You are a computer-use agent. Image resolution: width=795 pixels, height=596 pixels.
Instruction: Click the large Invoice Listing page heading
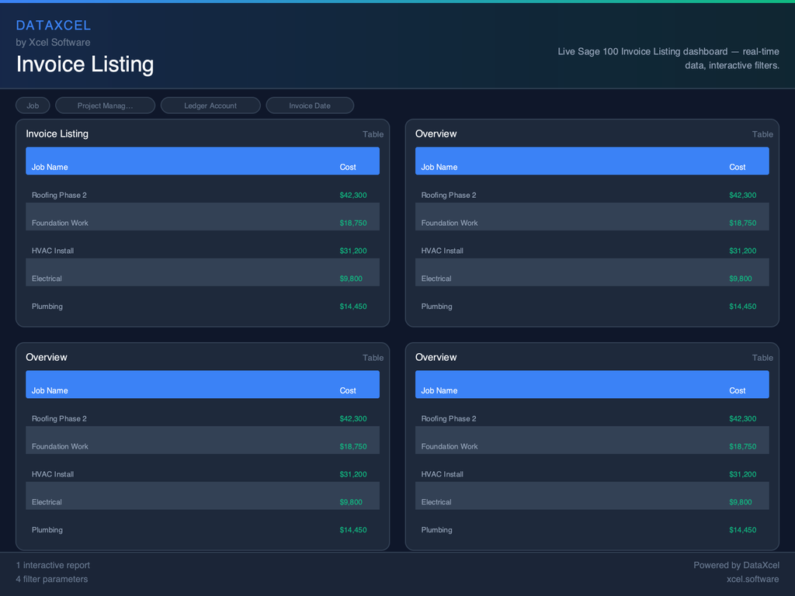[x=85, y=64]
